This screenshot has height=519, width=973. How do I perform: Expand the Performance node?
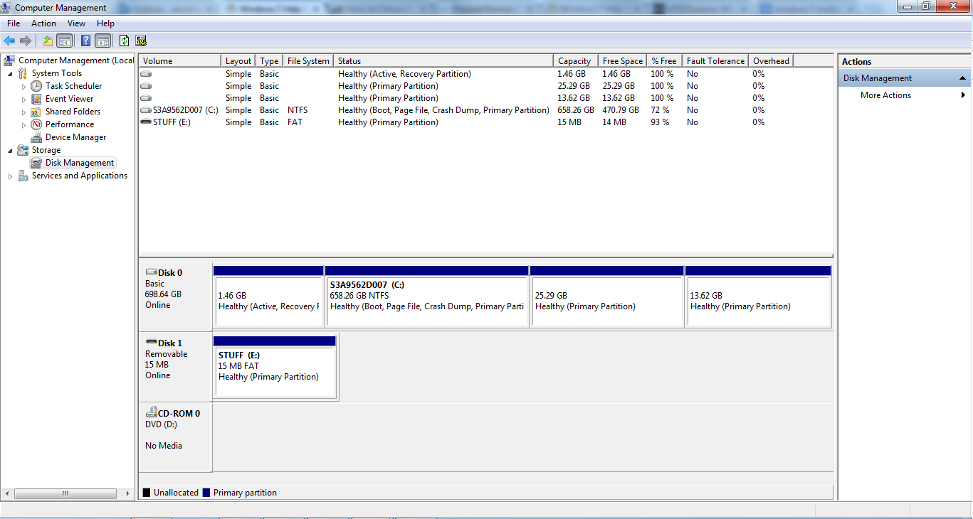[23, 125]
